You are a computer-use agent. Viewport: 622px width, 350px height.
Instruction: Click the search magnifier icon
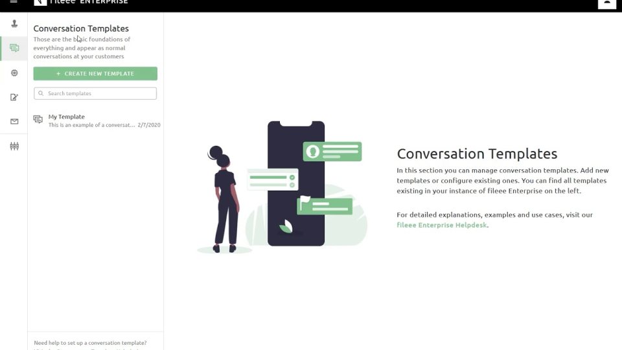[x=41, y=93]
